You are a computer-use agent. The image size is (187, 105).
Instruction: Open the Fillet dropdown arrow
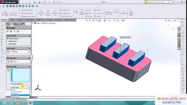tap(76, 17)
